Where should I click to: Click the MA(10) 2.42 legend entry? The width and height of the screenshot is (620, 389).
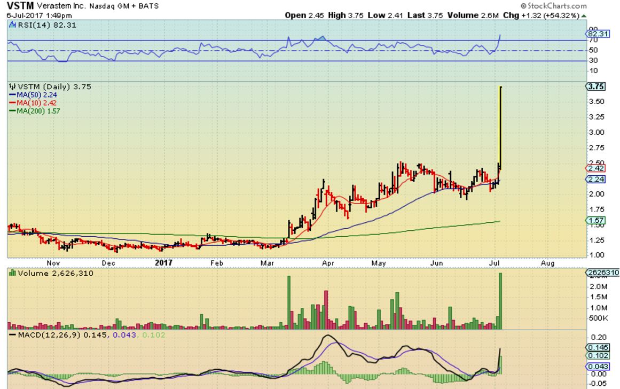pos(33,103)
